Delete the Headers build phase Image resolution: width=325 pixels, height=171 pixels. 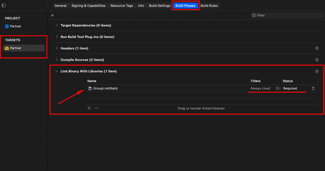pos(317,48)
